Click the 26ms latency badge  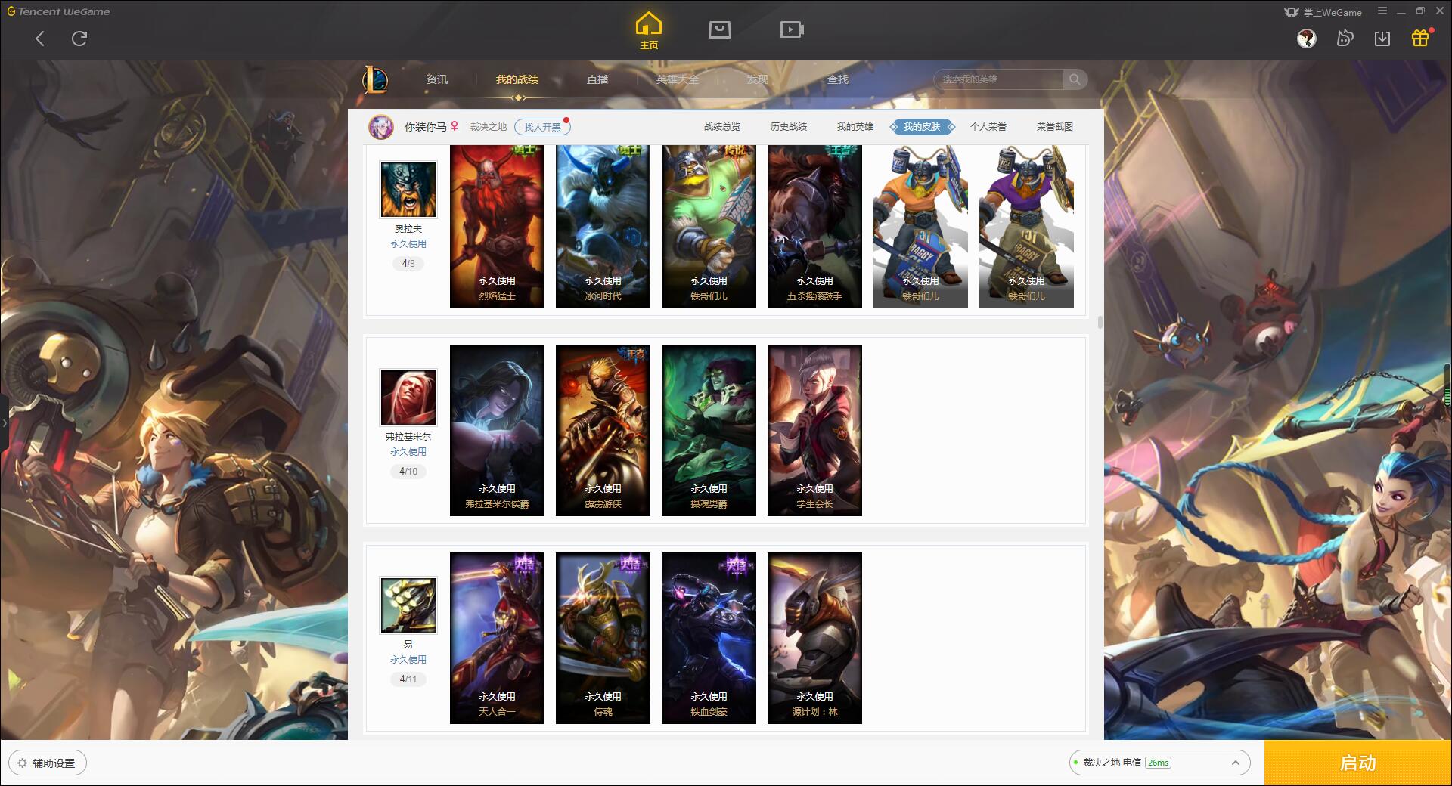click(x=1158, y=763)
